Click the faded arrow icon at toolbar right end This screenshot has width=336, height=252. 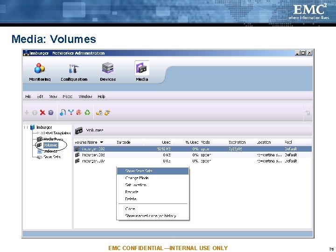[308, 112]
